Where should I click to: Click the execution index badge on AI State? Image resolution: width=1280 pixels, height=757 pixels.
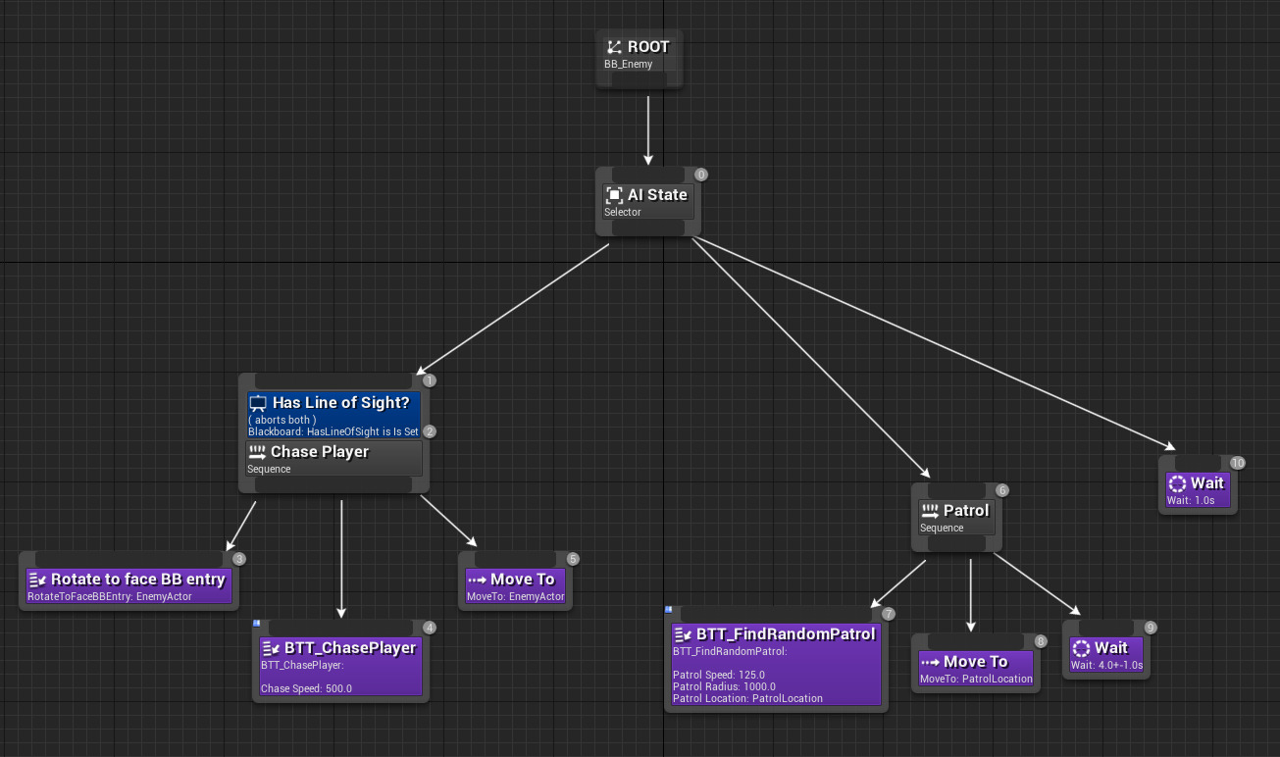pos(699,174)
